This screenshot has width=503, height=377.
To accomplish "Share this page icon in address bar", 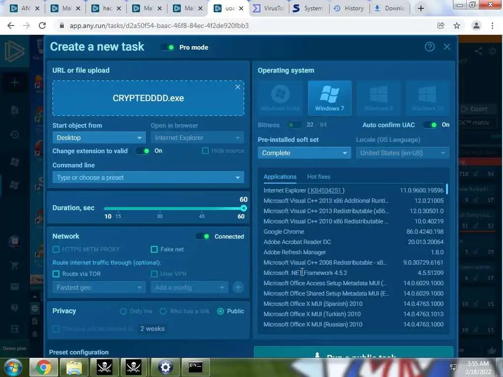I will pos(441,26).
